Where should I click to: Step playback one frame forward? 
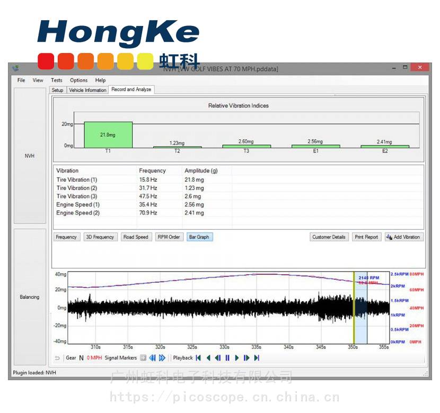pyautogui.click(x=247, y=358)
